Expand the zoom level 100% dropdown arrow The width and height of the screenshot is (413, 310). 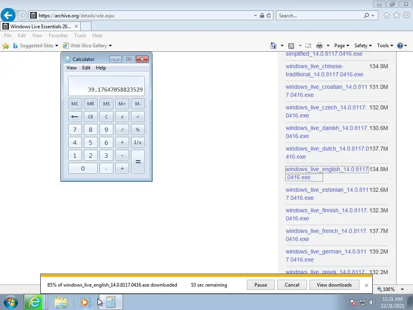(x=402, y=289)
